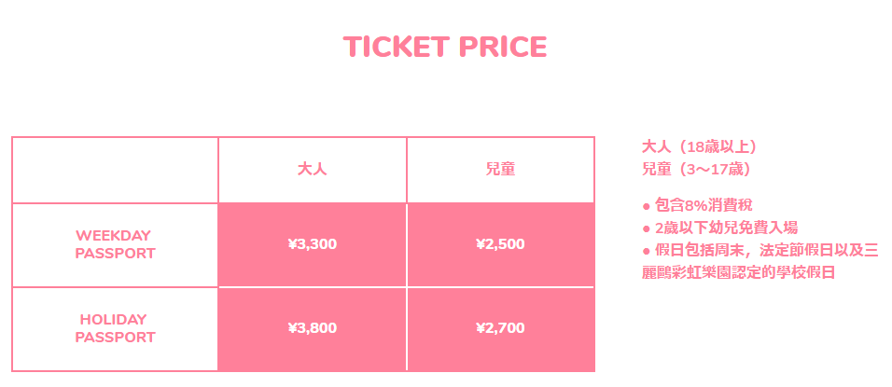Click the ¥2,500 weekday child price
Viewport: 892px width, 387px height.
(500, 244)
